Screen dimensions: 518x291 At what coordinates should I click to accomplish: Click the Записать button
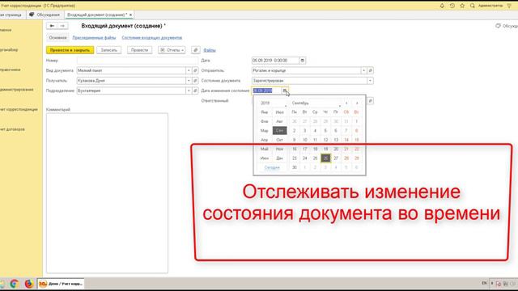(109, 50)
